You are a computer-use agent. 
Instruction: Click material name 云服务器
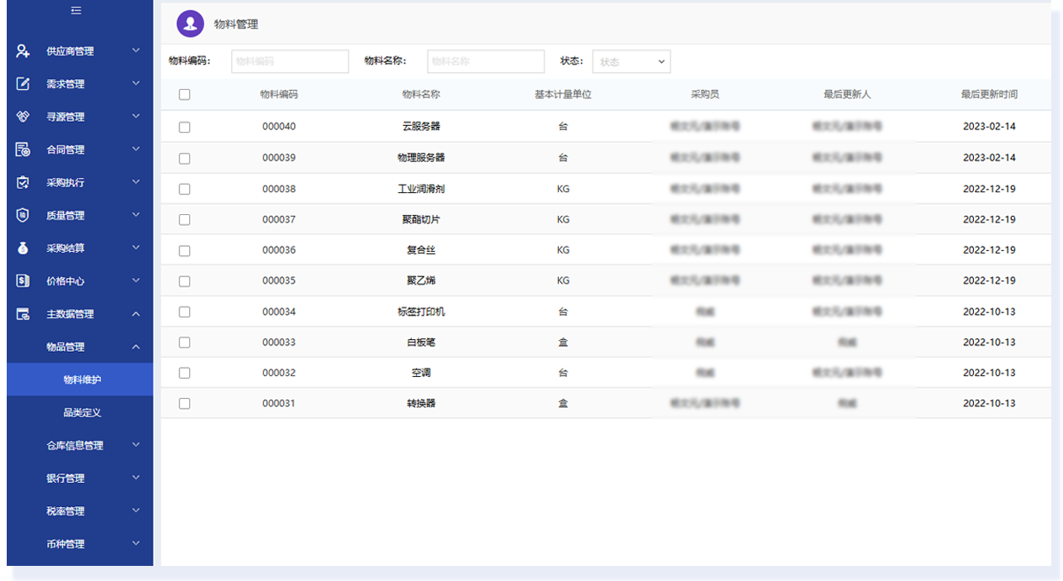[421, 127]
